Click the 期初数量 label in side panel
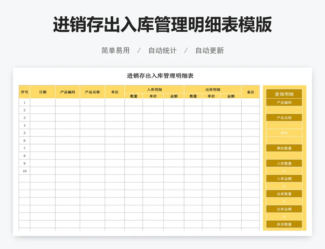 (284, 148)
